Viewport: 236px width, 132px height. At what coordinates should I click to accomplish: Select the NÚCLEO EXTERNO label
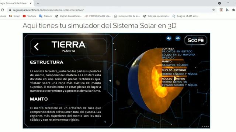[x=174, y=70]
